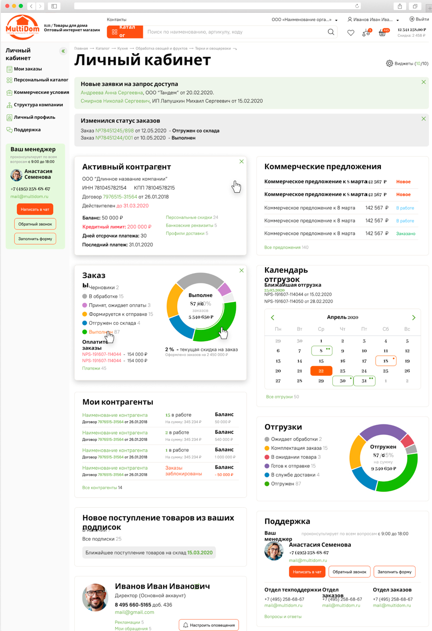Click browser share icon
The height and width of the screenshot is (631, 432).
[400, 6]
